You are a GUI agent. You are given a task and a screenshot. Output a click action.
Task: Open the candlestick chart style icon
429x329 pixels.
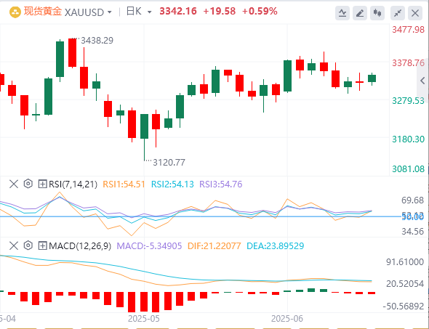point(377,13)
